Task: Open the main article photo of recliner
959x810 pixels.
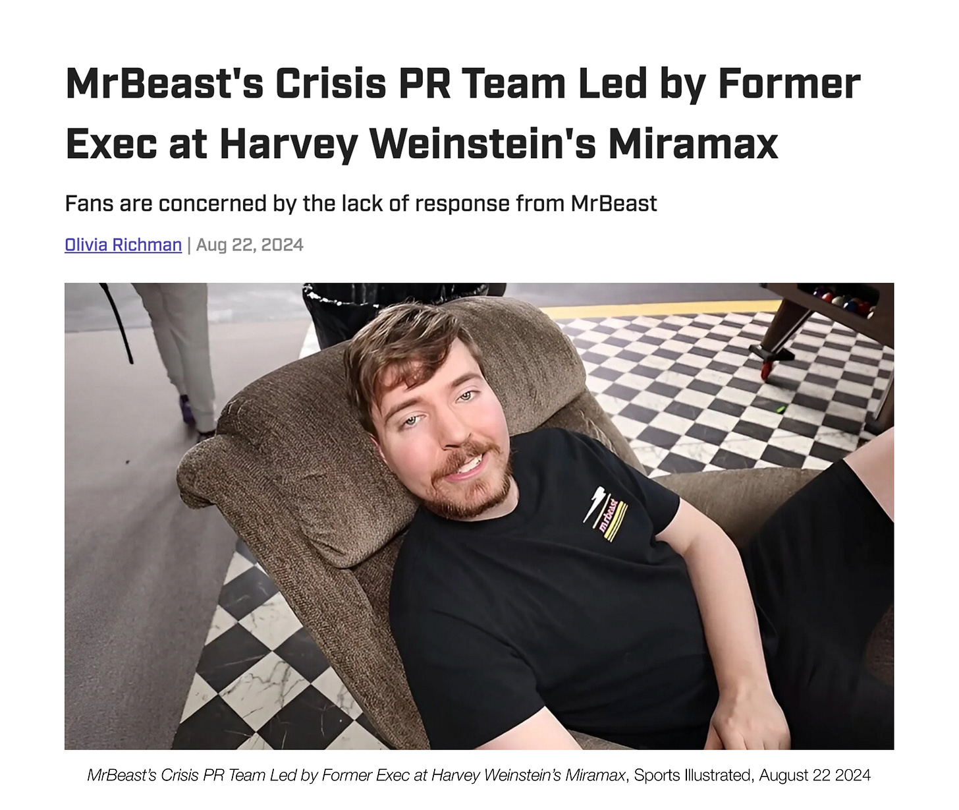Action: (x=479, y=516)
